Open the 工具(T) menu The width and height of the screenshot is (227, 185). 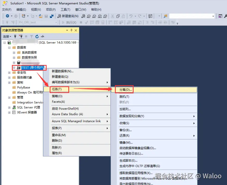(65, 10)
